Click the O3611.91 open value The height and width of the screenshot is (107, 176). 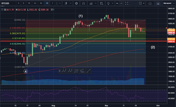[9, 10]
